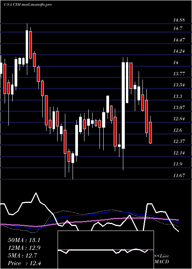Click the 12.6 price axis label
The image size is (192, 269).
(177, 130)
